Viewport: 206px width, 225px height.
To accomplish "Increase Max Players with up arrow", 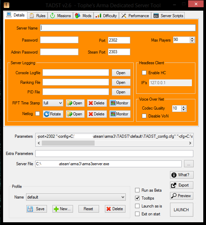I will 192,38.
